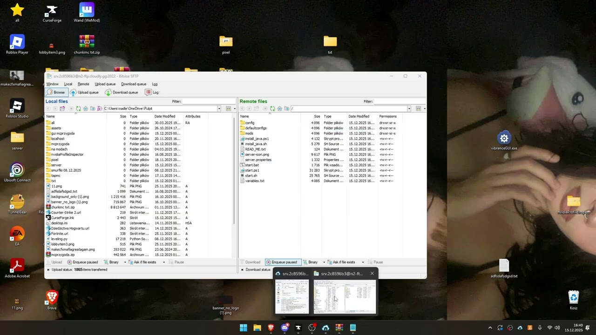
Task: Select leveling.py in Local files
Action: (59, 239)
